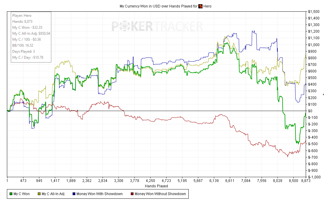
Task: Select the My C Won legend label
Action: click(x=22, y=194)
